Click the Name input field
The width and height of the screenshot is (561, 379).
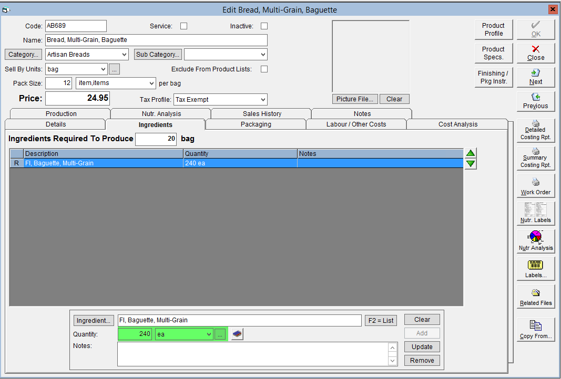point(156,40)
